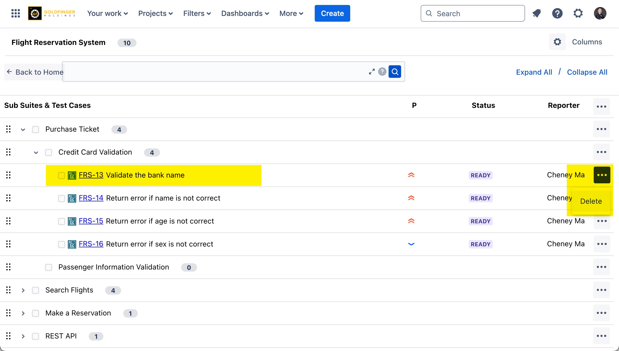619x351 pixels.
Task: Open the FRS-16 issue link
Action: pos(91,244)
